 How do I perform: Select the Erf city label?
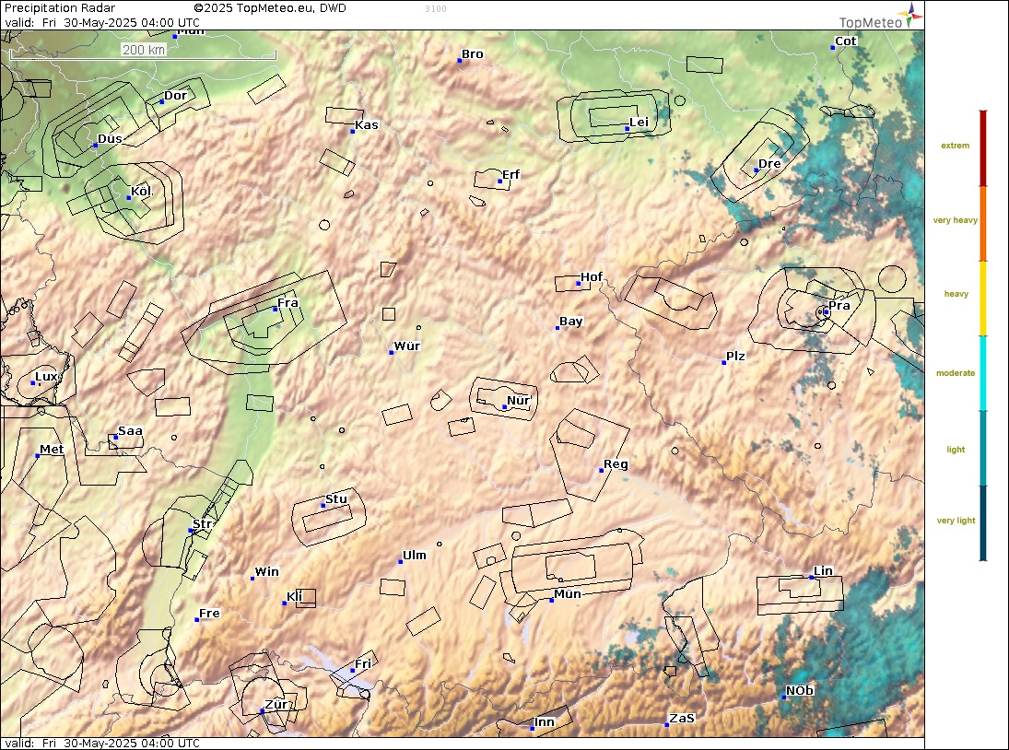tap(510, 174)
